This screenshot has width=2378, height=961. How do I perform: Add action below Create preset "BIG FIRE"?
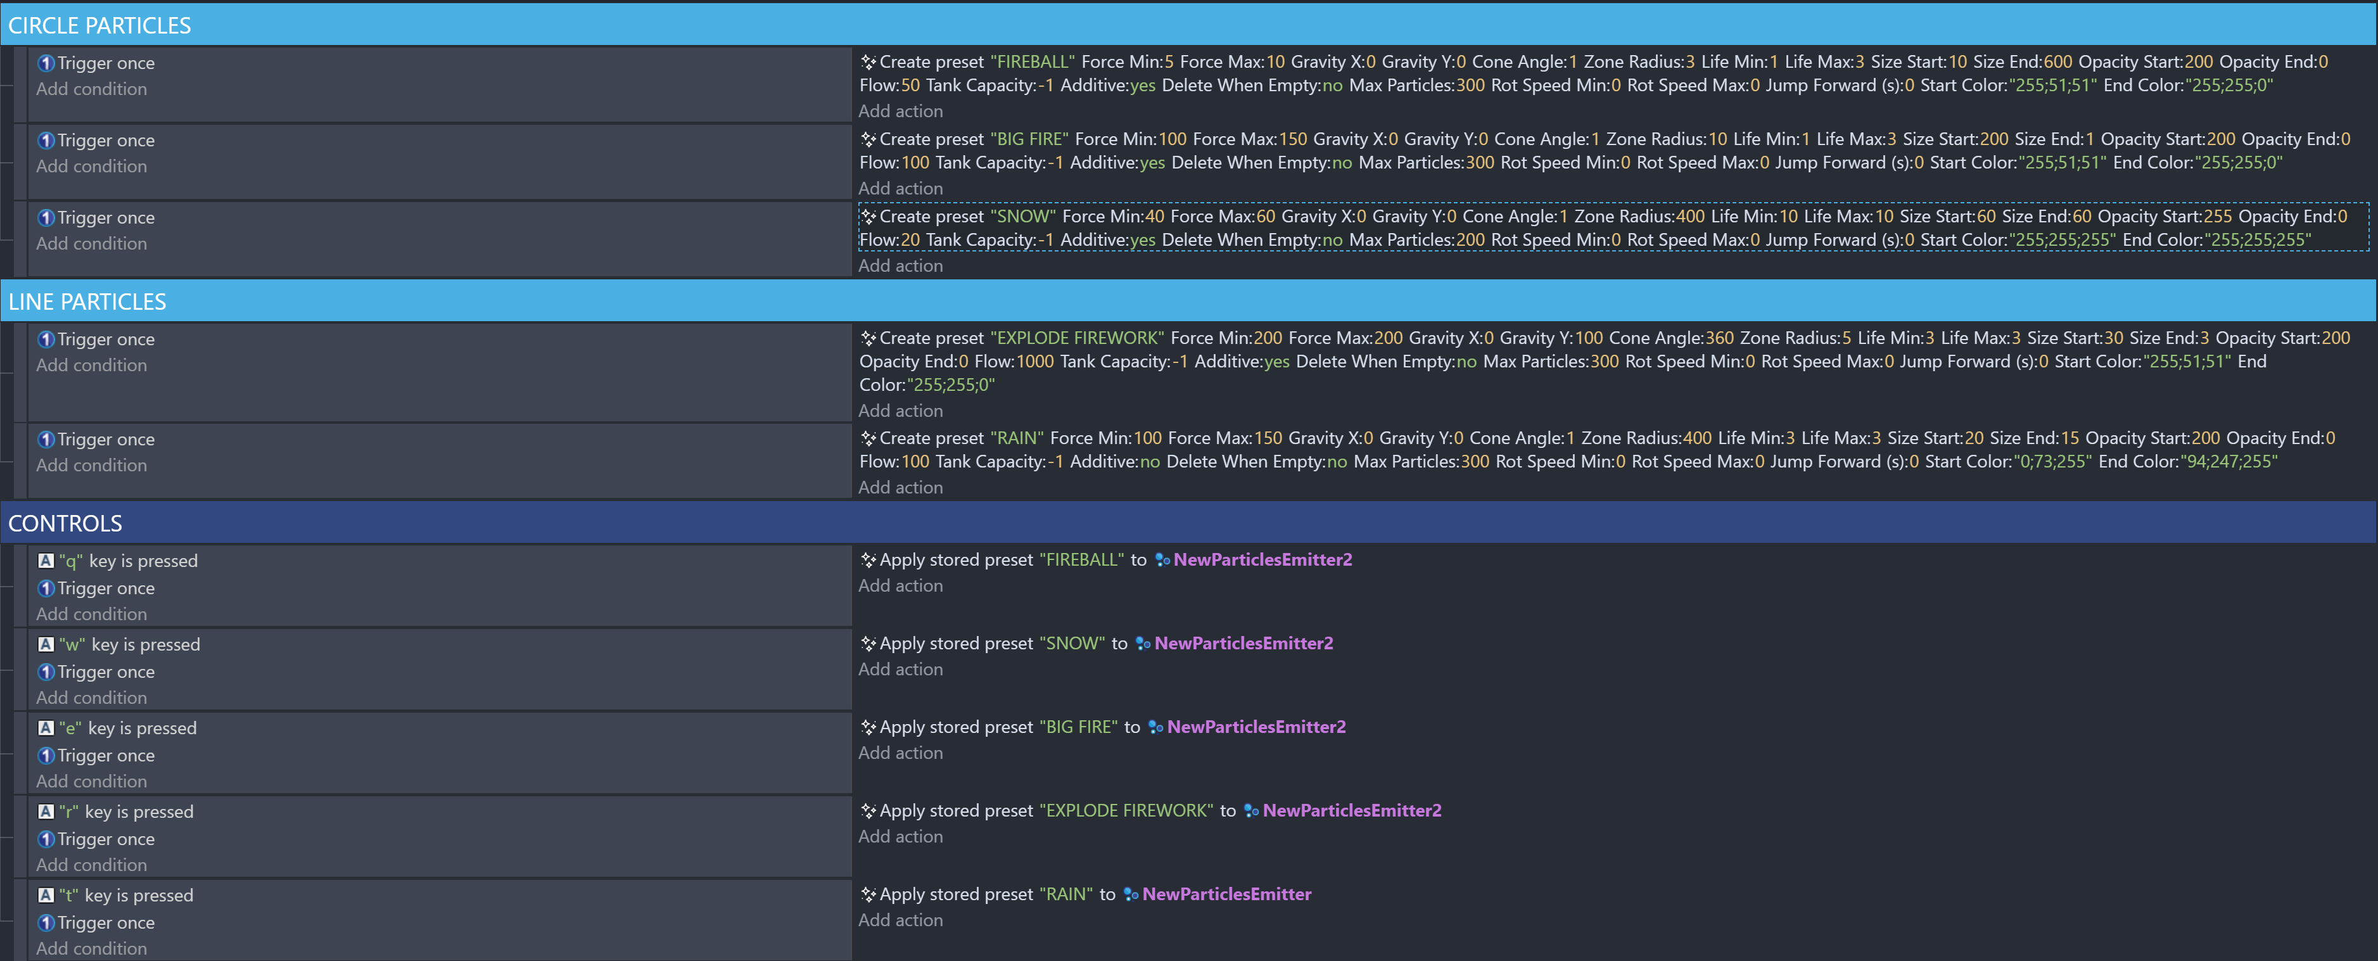coord(901,188)
